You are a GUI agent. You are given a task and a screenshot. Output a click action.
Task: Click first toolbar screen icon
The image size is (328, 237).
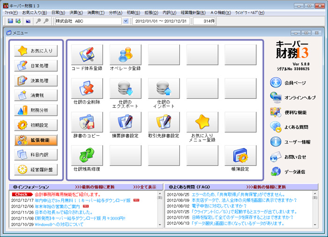[x=10, y=21]
